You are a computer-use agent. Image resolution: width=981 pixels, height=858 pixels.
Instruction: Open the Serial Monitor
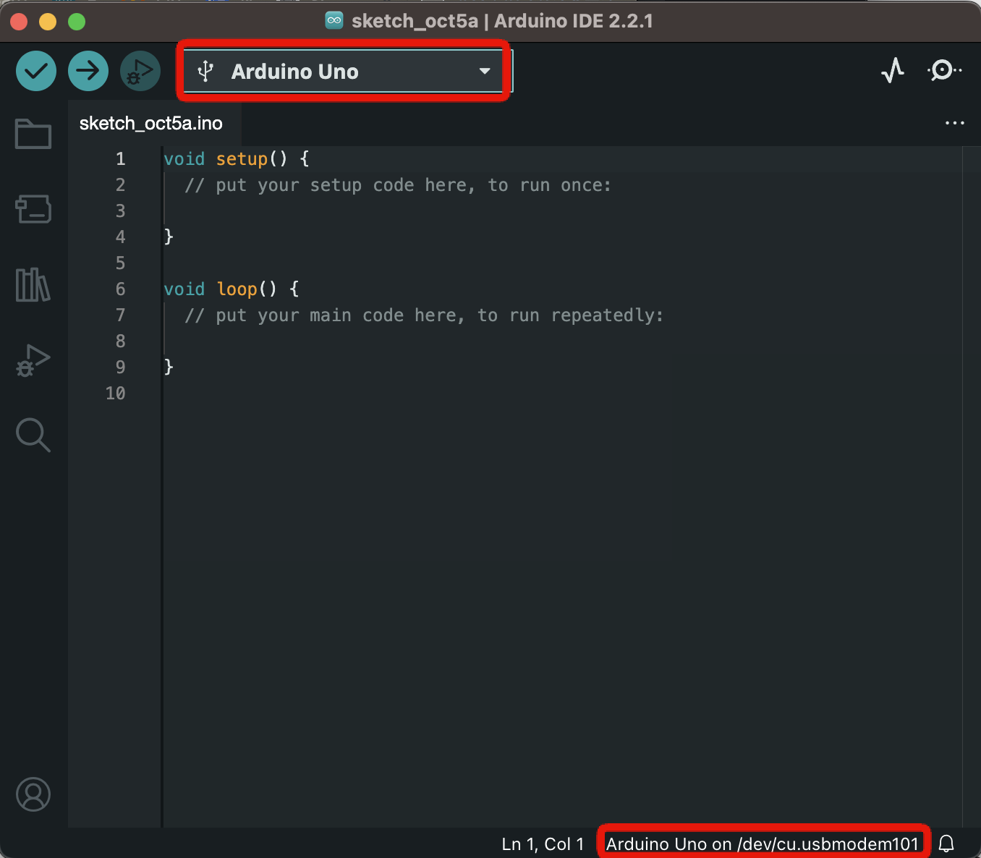pyautogui.click(x=944, y=71)
